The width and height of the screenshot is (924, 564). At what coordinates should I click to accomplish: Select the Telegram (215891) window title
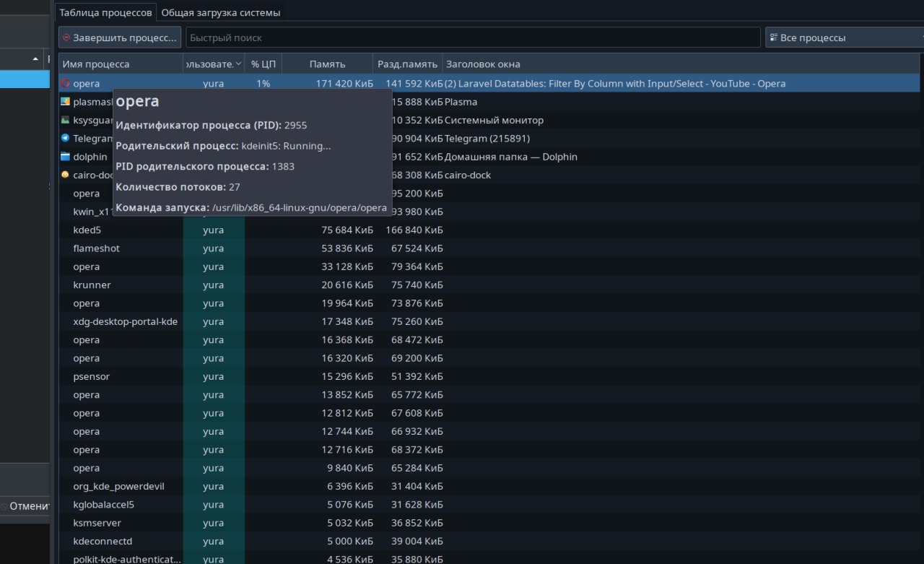coord(487,139)
